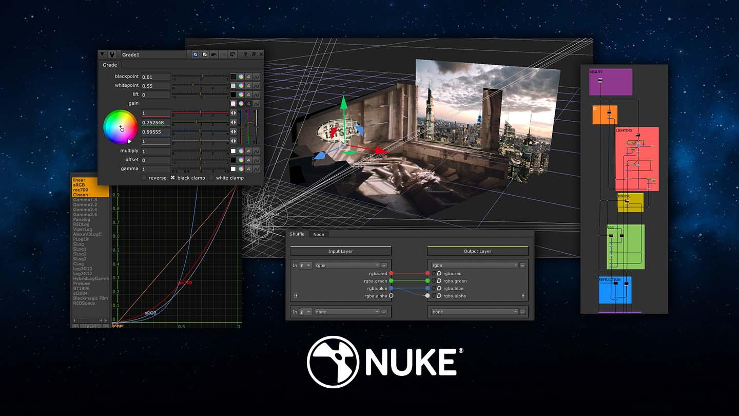Click the whitepoint color wheel icon
Screen dimensions: 739x416
[241, 85]
